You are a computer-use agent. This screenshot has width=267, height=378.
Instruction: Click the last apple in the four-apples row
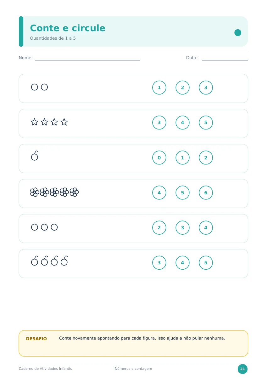(x=64, y=261)
